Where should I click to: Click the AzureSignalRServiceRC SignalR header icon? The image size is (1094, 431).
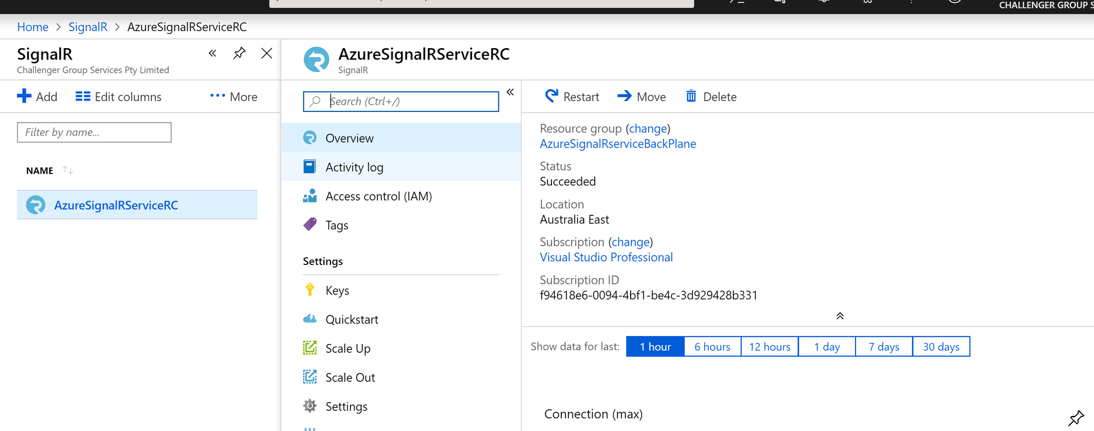[x=316, y=60]
